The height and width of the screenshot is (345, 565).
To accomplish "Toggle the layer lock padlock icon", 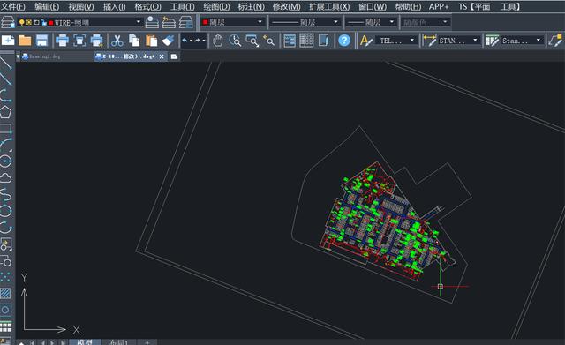I will [x=43, y=22].
